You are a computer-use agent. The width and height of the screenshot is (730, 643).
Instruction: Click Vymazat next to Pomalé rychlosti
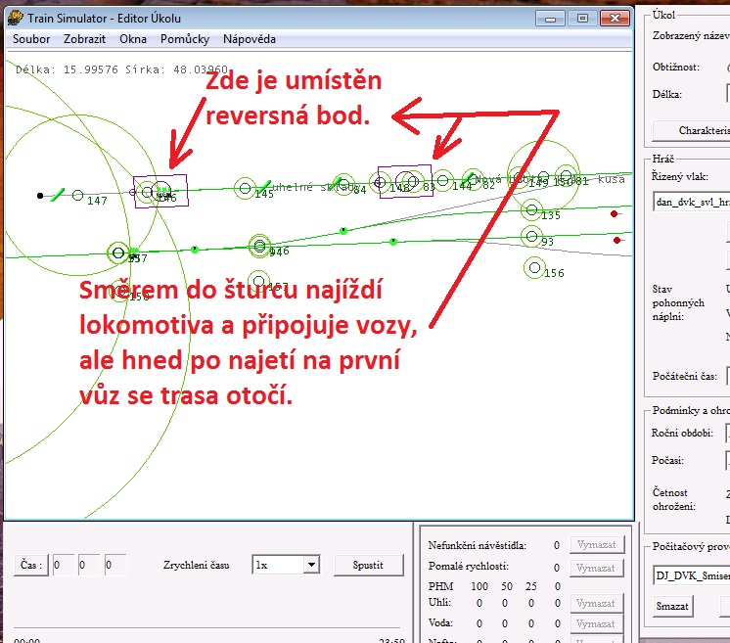(x=597, y=568)
